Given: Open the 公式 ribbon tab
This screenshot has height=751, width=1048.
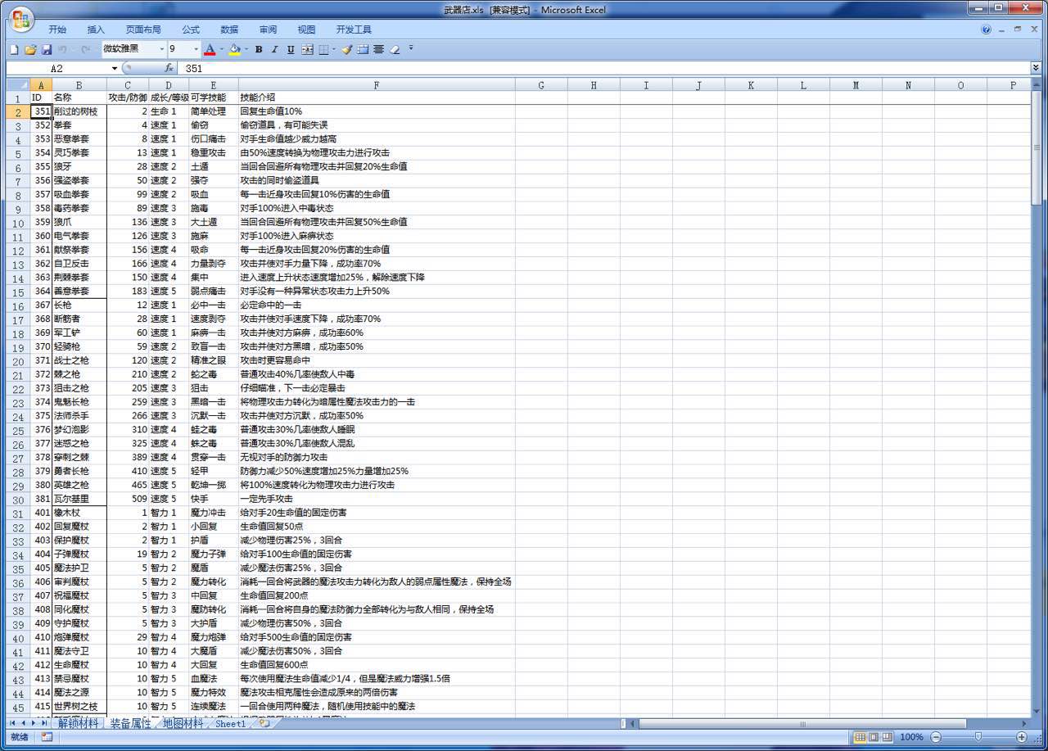Looking at the screenshot, I should click(190, 29).
